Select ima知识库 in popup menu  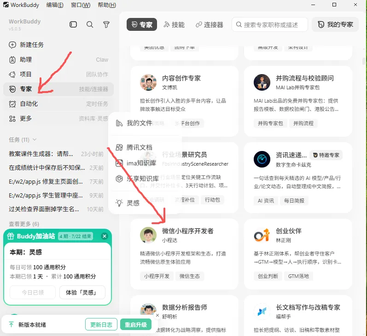pos(145,163)
